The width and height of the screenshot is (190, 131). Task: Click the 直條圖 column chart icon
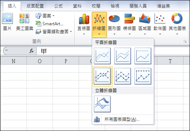click(84, 19)
